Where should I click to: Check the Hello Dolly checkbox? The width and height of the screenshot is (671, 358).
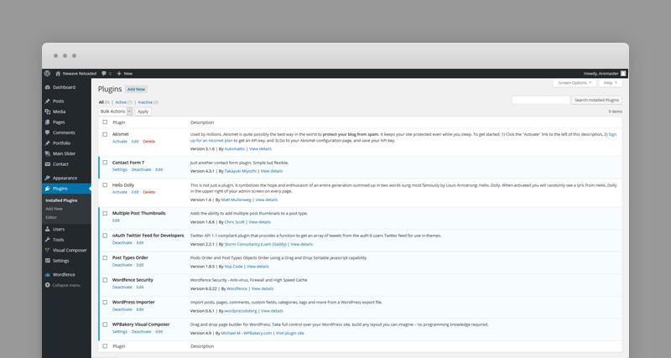coord(105,185)
